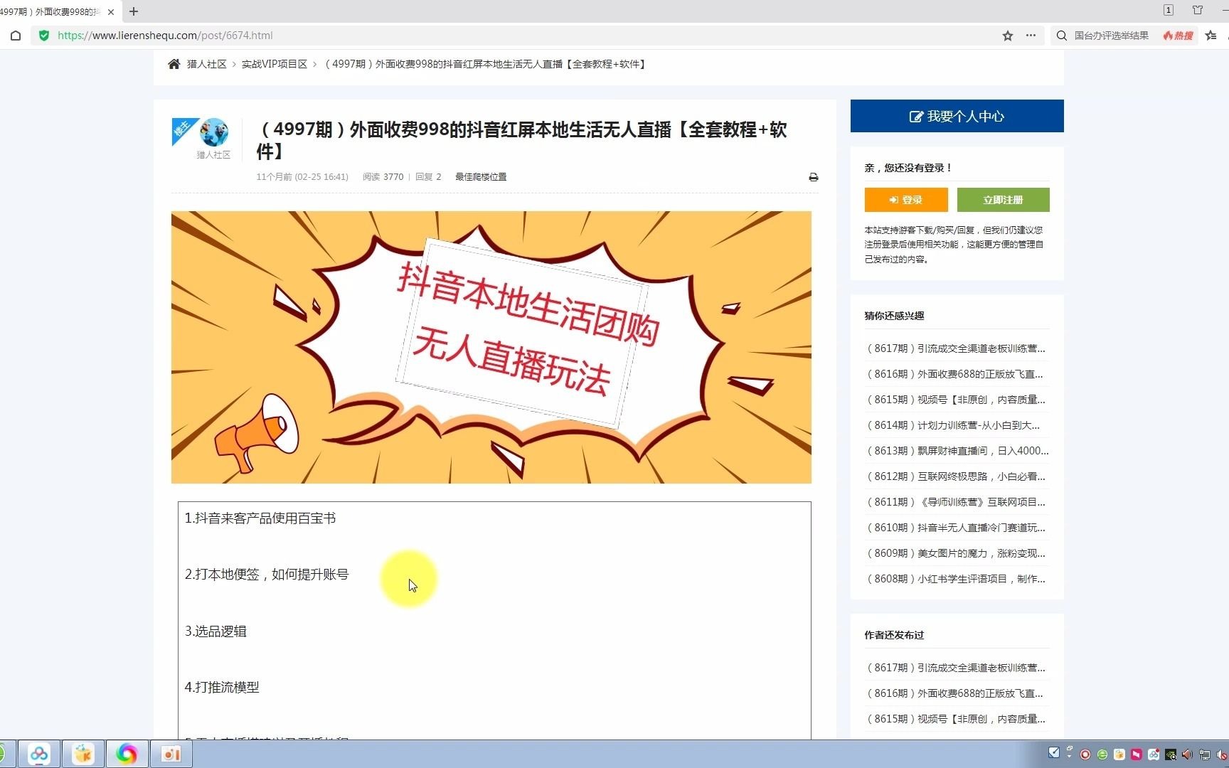1229x768 pixels.
Task: Open the hot search (热搜) flame button
Action: click(x=1179, y=36)
